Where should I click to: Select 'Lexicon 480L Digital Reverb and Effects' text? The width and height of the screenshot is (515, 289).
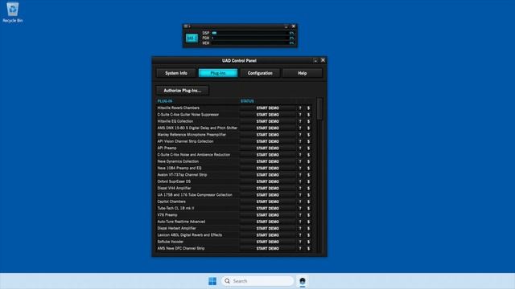tap(190, 235)
